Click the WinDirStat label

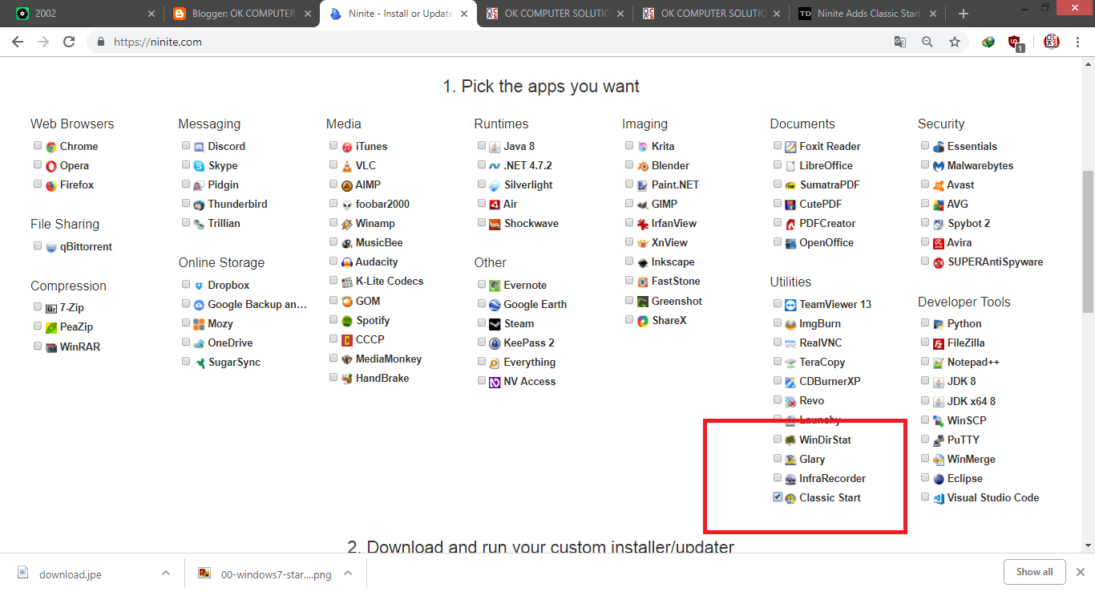825,440
